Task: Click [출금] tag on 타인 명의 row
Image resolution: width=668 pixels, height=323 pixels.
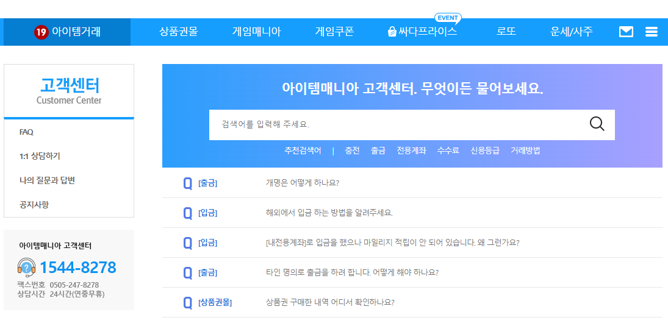Action: click(x=208, y=273)
